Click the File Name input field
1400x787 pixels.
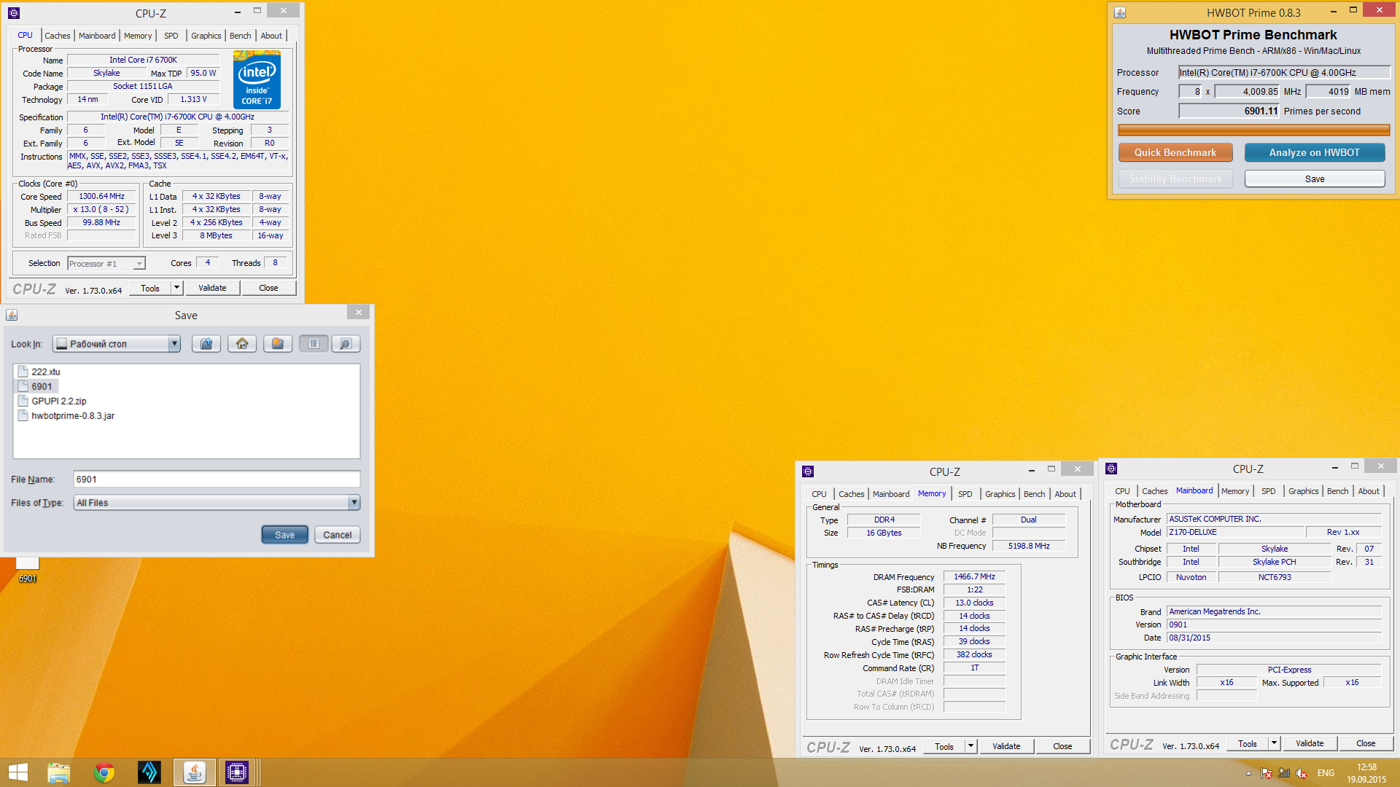[x=217, y=479]
